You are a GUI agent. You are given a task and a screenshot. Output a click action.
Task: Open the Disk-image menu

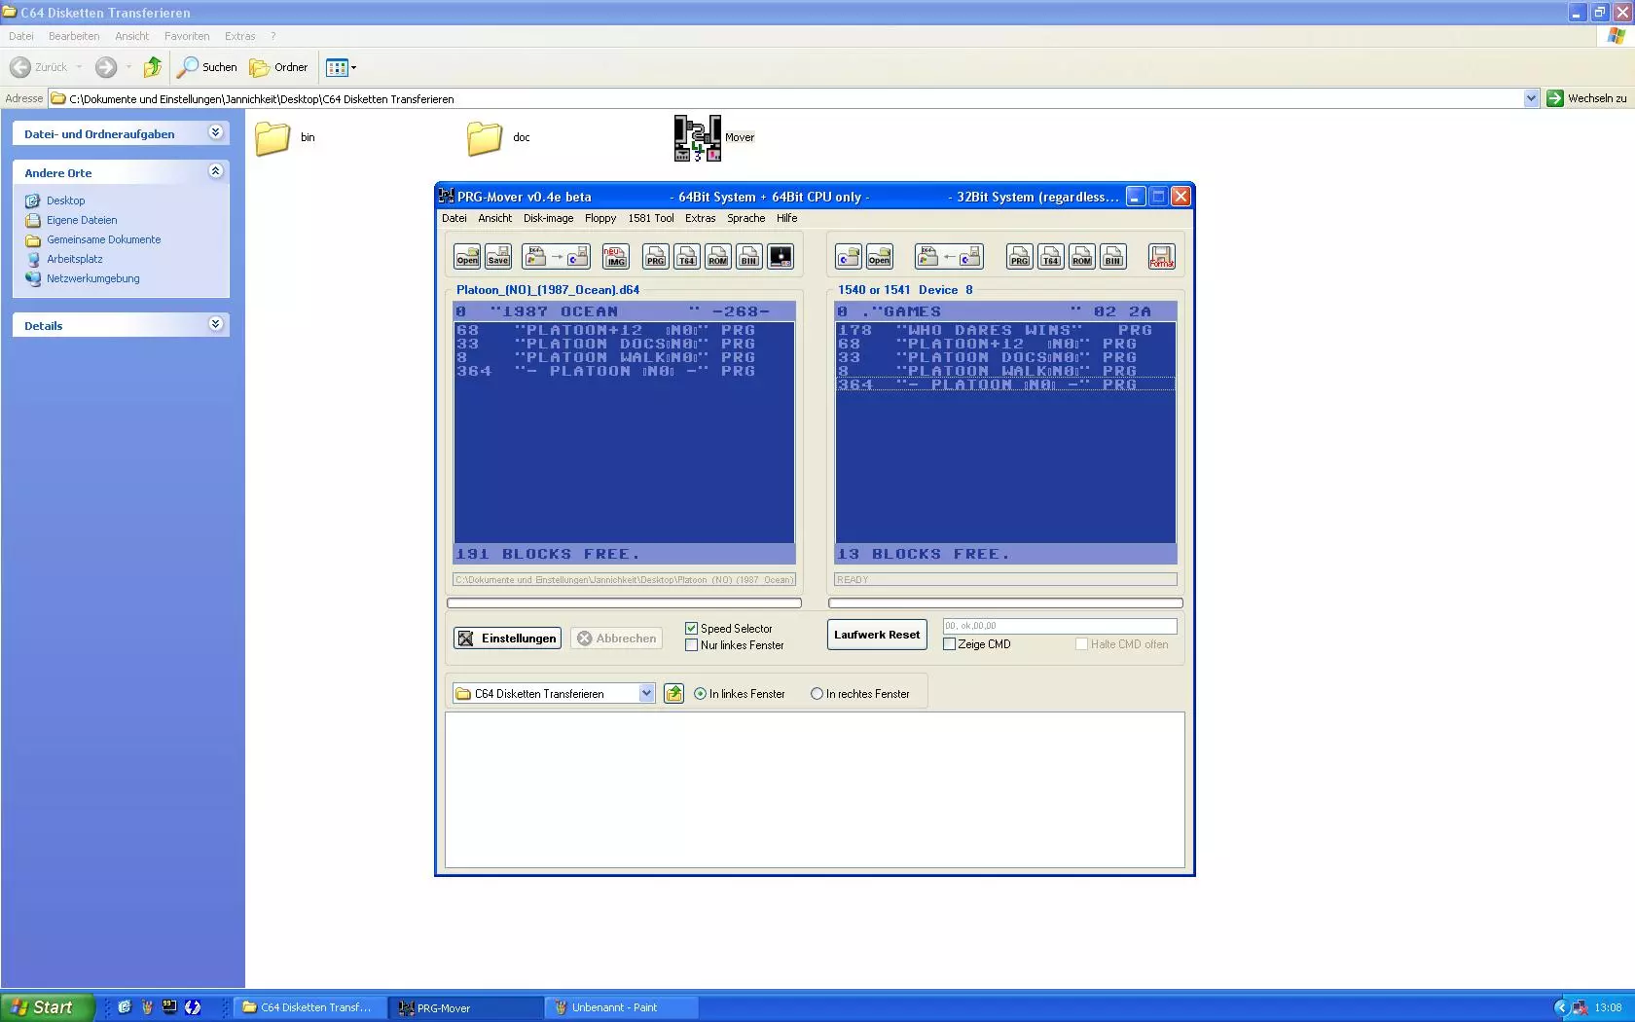(x=548, y=218)
